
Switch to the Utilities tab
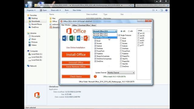click(75, 25)
